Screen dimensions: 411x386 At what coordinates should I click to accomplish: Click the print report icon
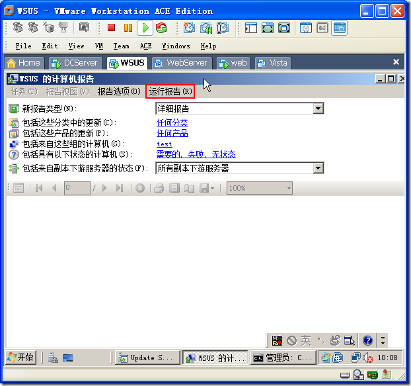point(159,188)
